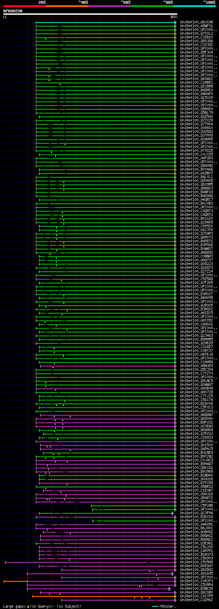This screenshot has height=609, width=219.
Task: Select the UniRef100_Q1E5A0 label
Action: [x=196, y=117]
